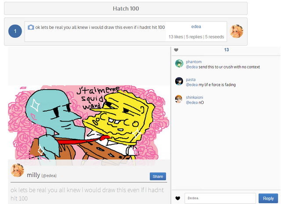Click the shinkaioni username link

[x=195, y=97]
